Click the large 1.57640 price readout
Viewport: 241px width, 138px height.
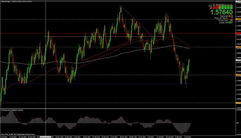coord(221,12)
